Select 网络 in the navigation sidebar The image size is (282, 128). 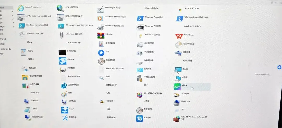pos(2,54)
